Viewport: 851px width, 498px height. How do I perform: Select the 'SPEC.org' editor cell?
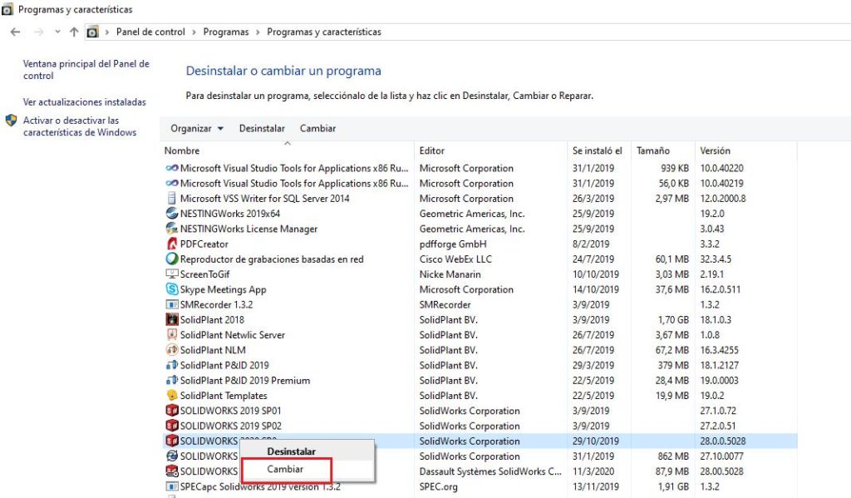click(x=439, y=486)
